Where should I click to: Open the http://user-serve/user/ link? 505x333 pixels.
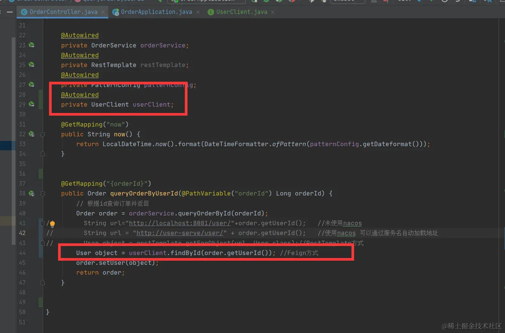click(180, 233)
